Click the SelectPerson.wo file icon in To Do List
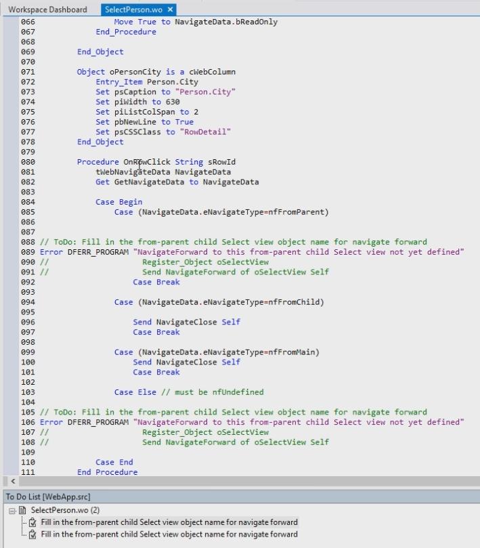This screenshot has height=548, width=480. pos(22,510)
